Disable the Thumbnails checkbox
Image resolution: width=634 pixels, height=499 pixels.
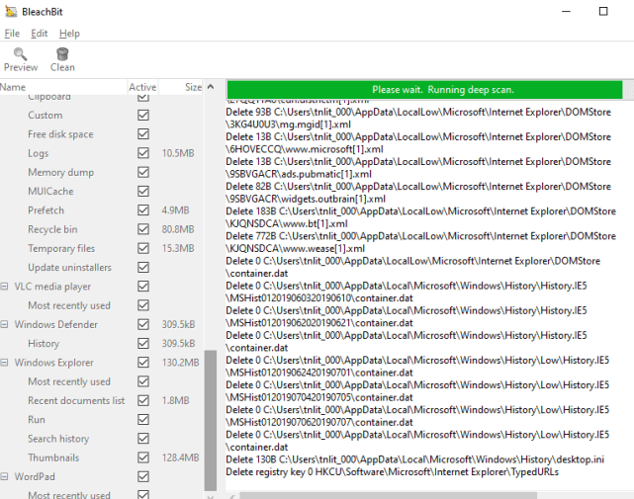point(143,457)
